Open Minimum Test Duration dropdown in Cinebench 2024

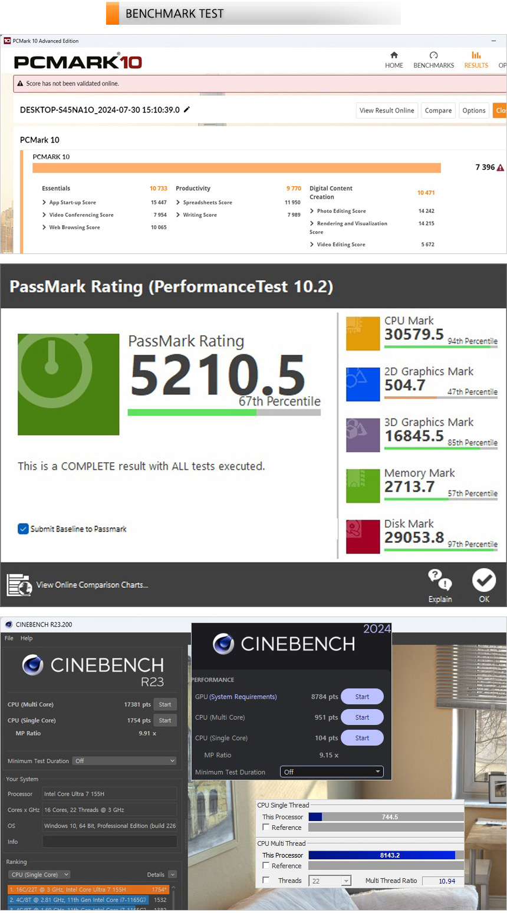331,772
